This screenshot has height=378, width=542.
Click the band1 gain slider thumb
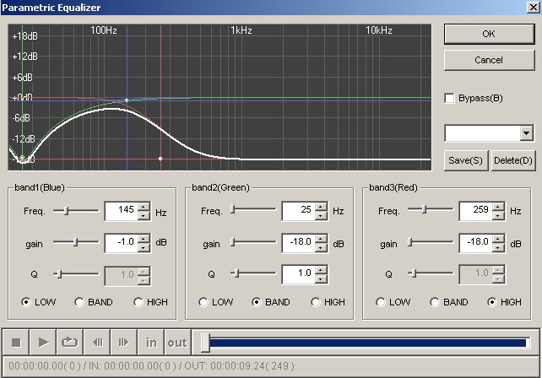pos(76,242)
